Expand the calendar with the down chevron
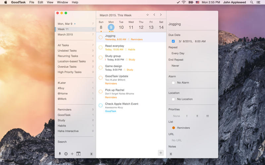Screen dimensions: 265x165 pyautogui.click(x=147, y=15)
